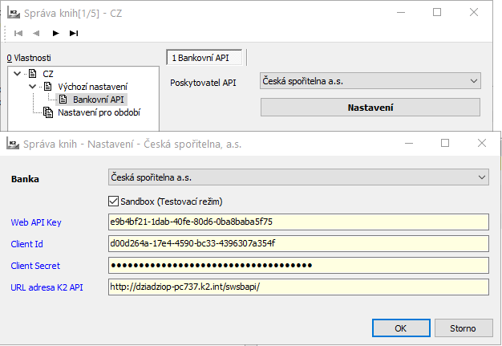Select Výchozí nastavení tree item
This screenshot has width=502, height=346.
92,87
